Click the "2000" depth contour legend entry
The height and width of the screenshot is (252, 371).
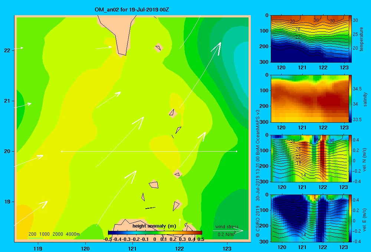click(x=58, y=234)
